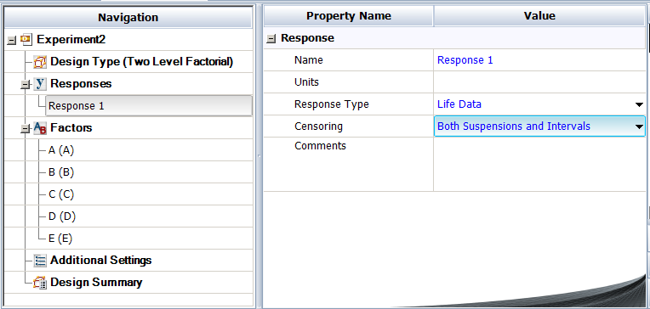The width and height of the screenshot is (650, 309).
Task: Open the Response Type dropdown arrow
Action: (639, 104)
